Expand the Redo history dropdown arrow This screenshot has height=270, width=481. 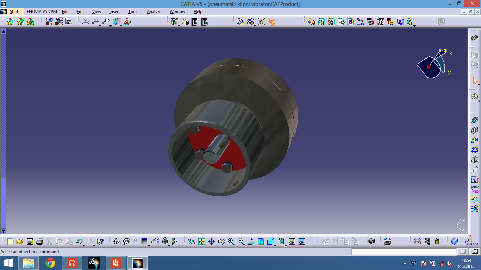[94, 245]
